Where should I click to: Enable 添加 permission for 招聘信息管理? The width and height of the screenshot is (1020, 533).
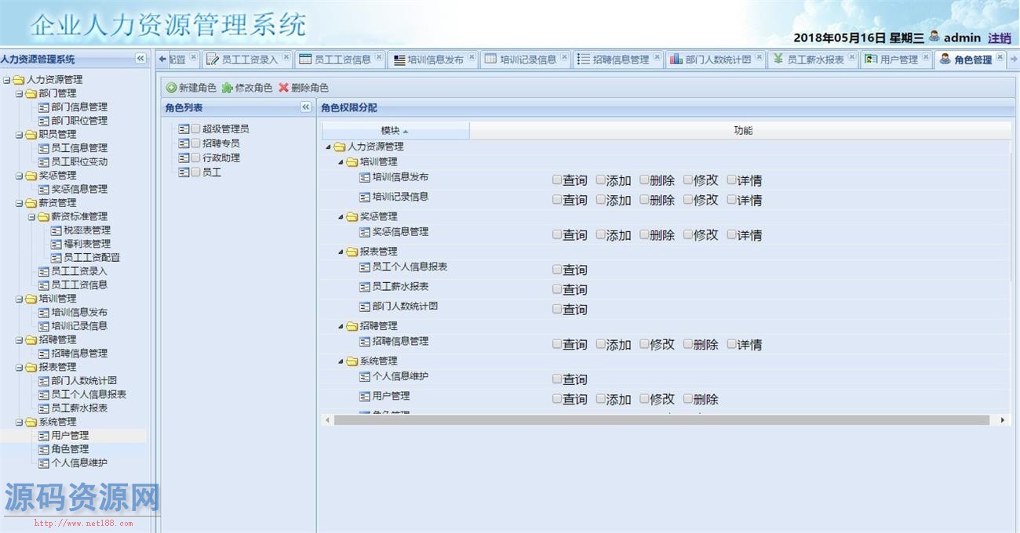pyautogui.click(x=601, y=343)
